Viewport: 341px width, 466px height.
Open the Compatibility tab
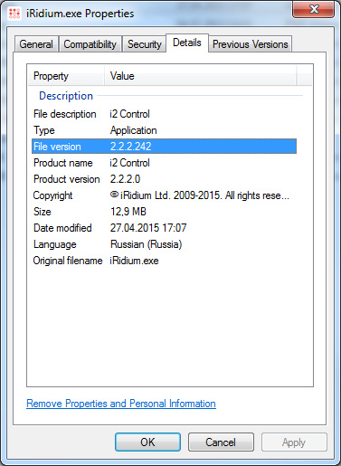pyautogui.click(x=90, y=44)
